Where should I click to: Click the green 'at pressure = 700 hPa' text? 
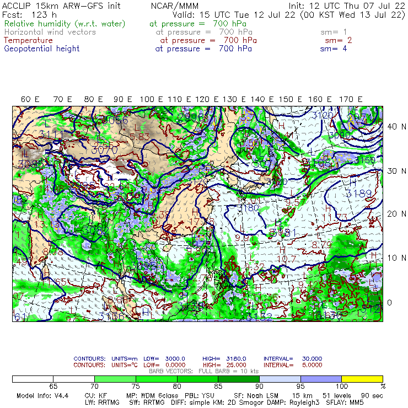[198, 24]
